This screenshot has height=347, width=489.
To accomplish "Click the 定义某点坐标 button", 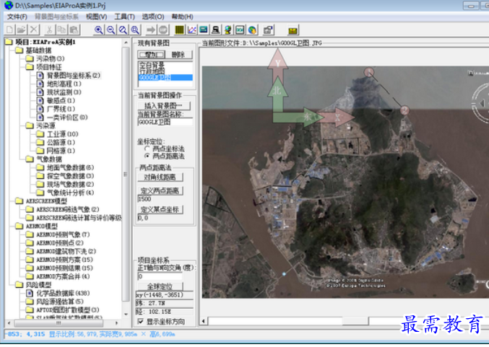I will pyautogui.click(x=160, y=209).
